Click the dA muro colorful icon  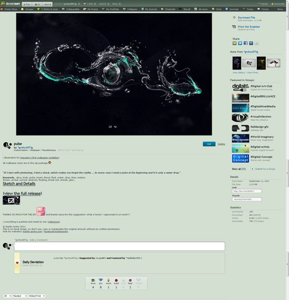pos(196,9)
